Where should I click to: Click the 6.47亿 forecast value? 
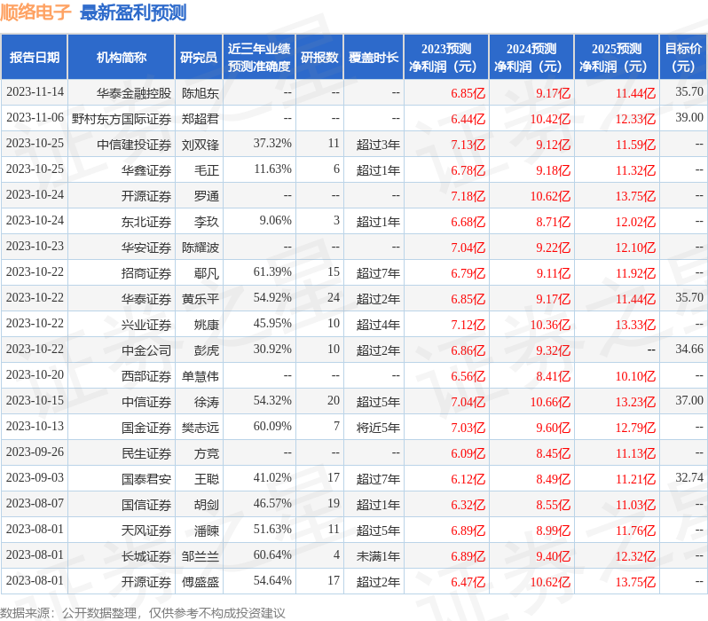(x=468, y=582)
